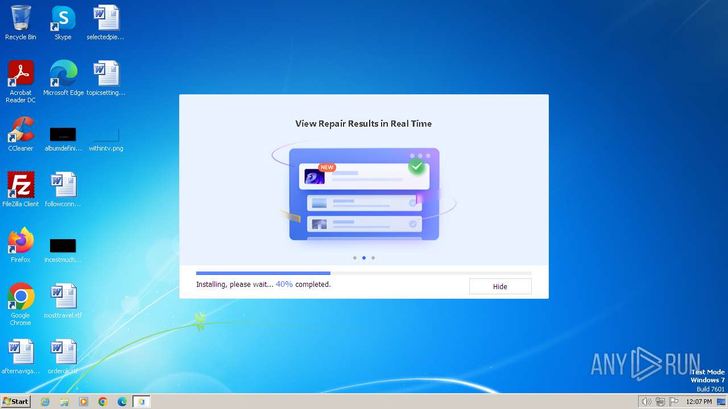Launch FileZilla Client desktop shortcut
The width and height of the screenshot is (728, 409).
(20, 190)
